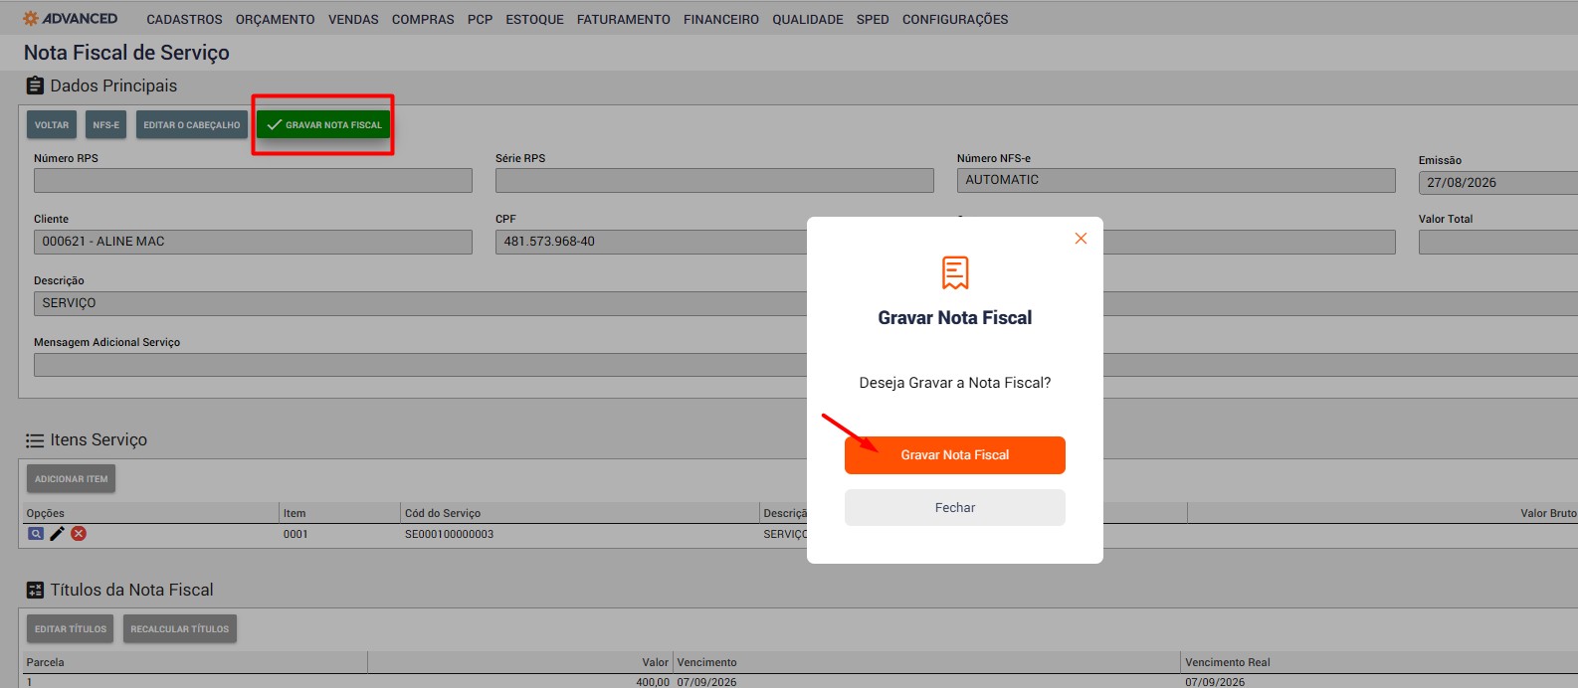
Task: Delete item 0001 with the red X icon
Action: tap(79, 534)
